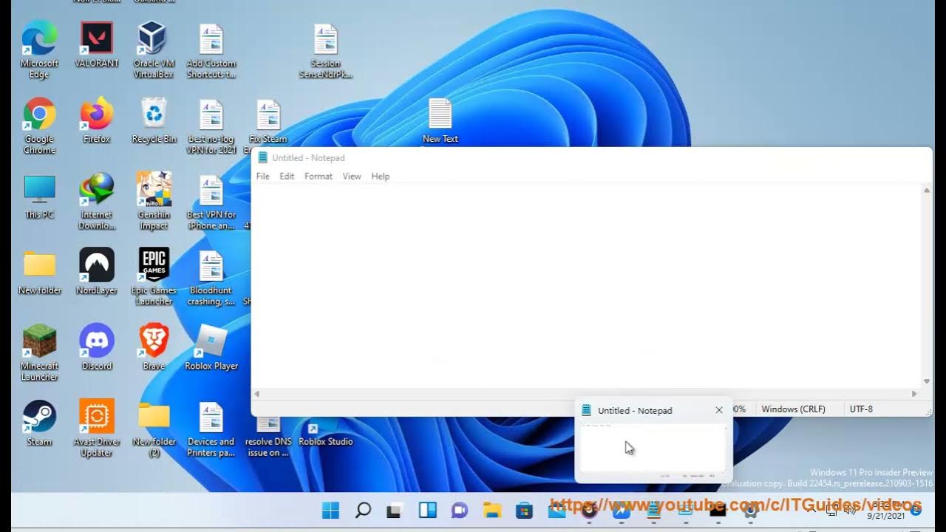Screen dimensions: 946x532
Task: Click Notepad vertical scrollbar down arrow
Action: tap(927, 382)
